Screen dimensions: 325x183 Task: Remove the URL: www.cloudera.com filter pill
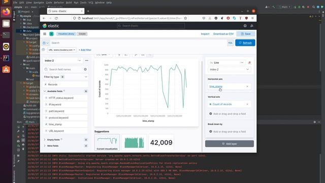[74, 50]
